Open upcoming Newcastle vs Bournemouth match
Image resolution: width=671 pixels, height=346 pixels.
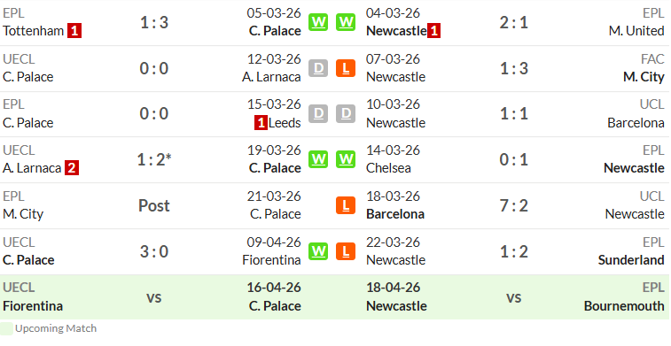(x=514, y=297)
